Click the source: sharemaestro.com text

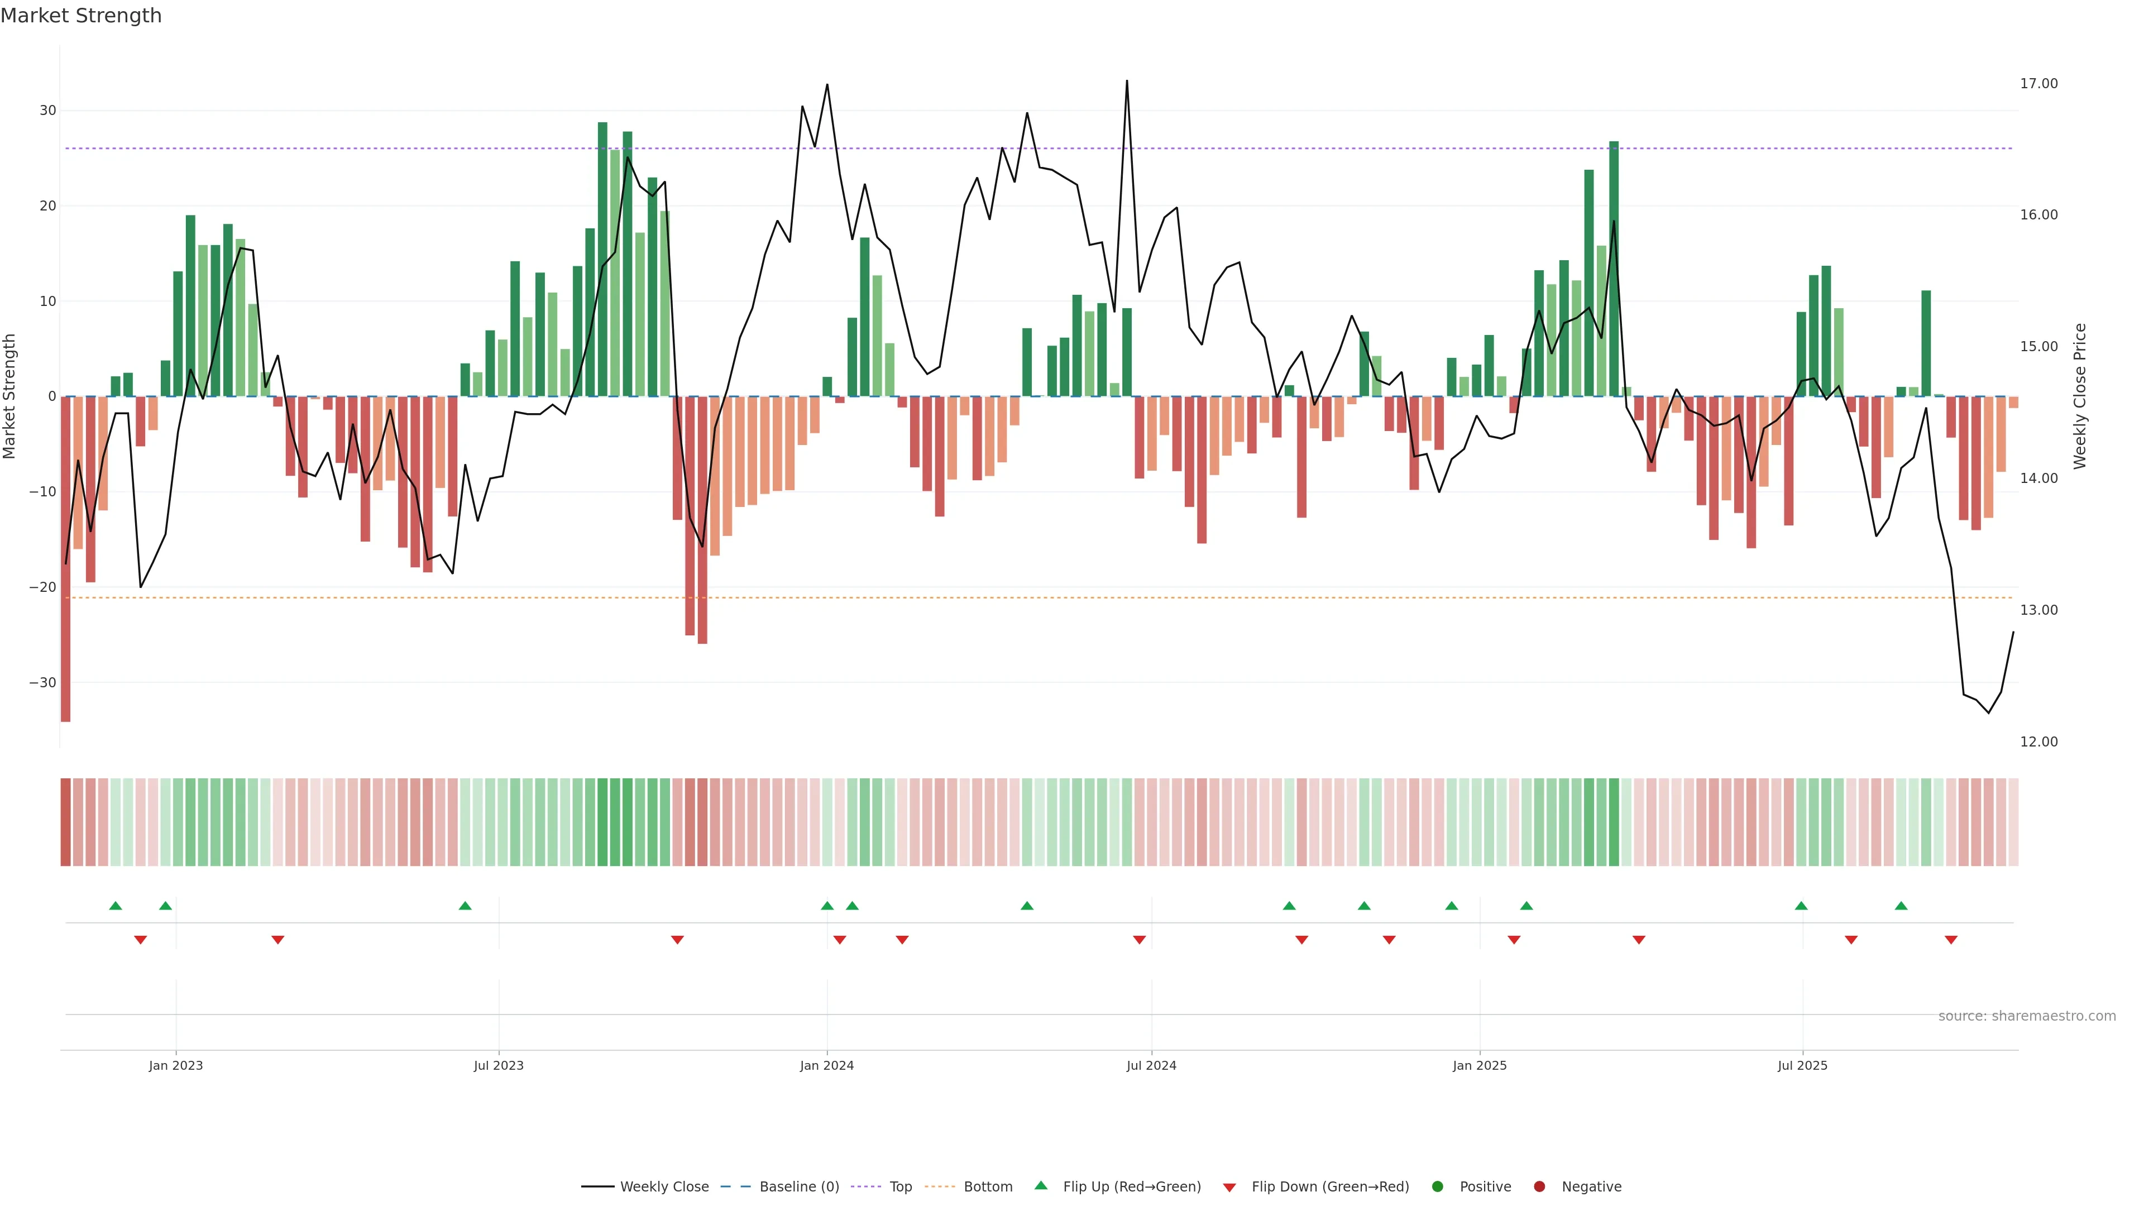coord(2027,1016)
